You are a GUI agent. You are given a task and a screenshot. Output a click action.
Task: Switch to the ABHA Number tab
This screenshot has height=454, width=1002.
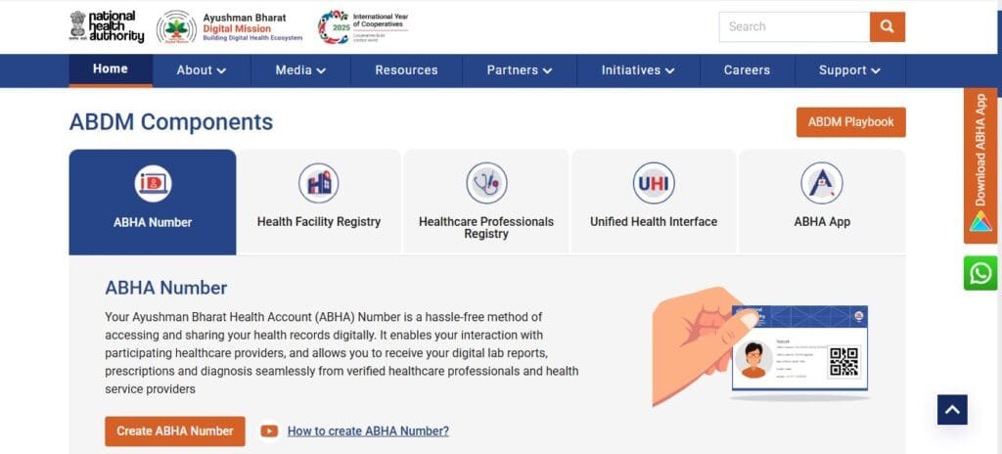(x=153, y=203)
